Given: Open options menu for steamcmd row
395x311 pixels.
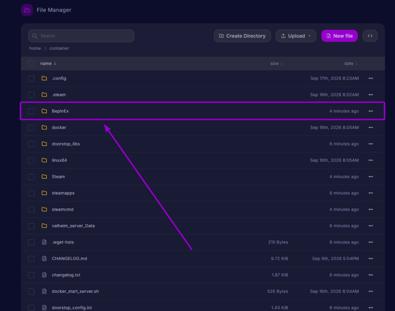Looking at the screenshot, I should [x=371, y=210].
